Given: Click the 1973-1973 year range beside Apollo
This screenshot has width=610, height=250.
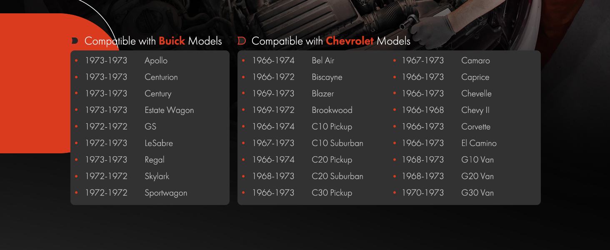Looking at the screenshot, I should click(106, 60).
